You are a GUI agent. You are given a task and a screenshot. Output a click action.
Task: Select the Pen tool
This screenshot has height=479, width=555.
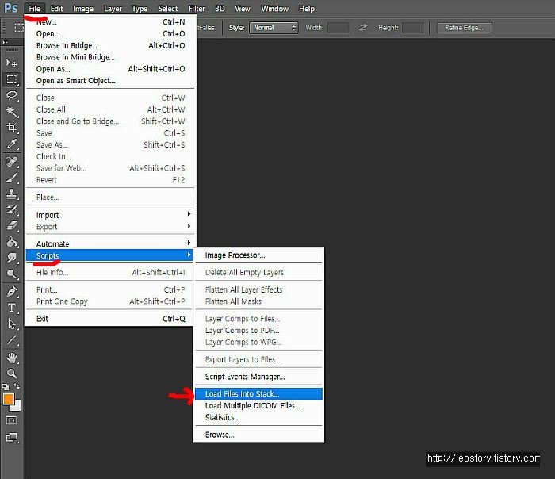tap(12, 292)
